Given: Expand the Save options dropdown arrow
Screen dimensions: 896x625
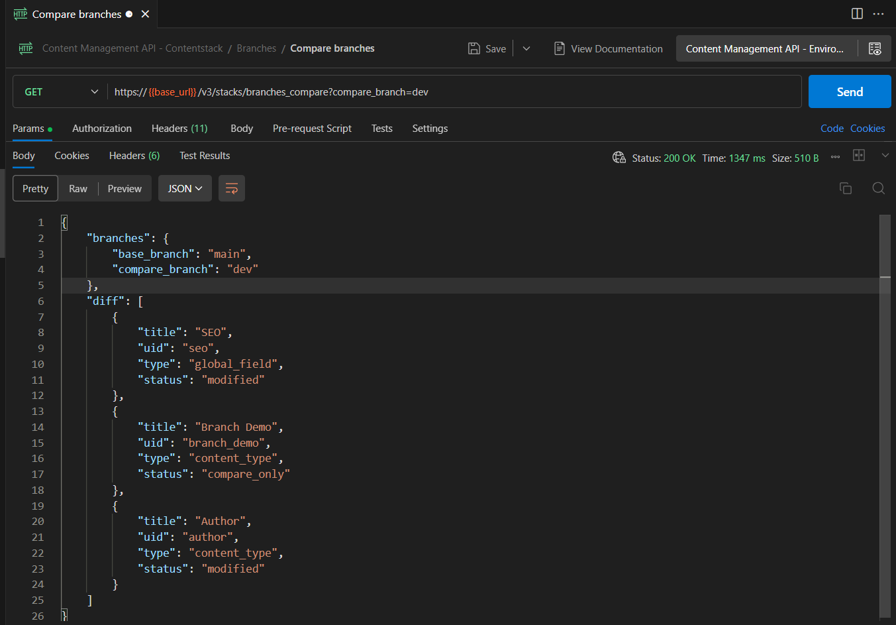Looking at the screenshot, I should pyautogui.click(x=526, y=48).
